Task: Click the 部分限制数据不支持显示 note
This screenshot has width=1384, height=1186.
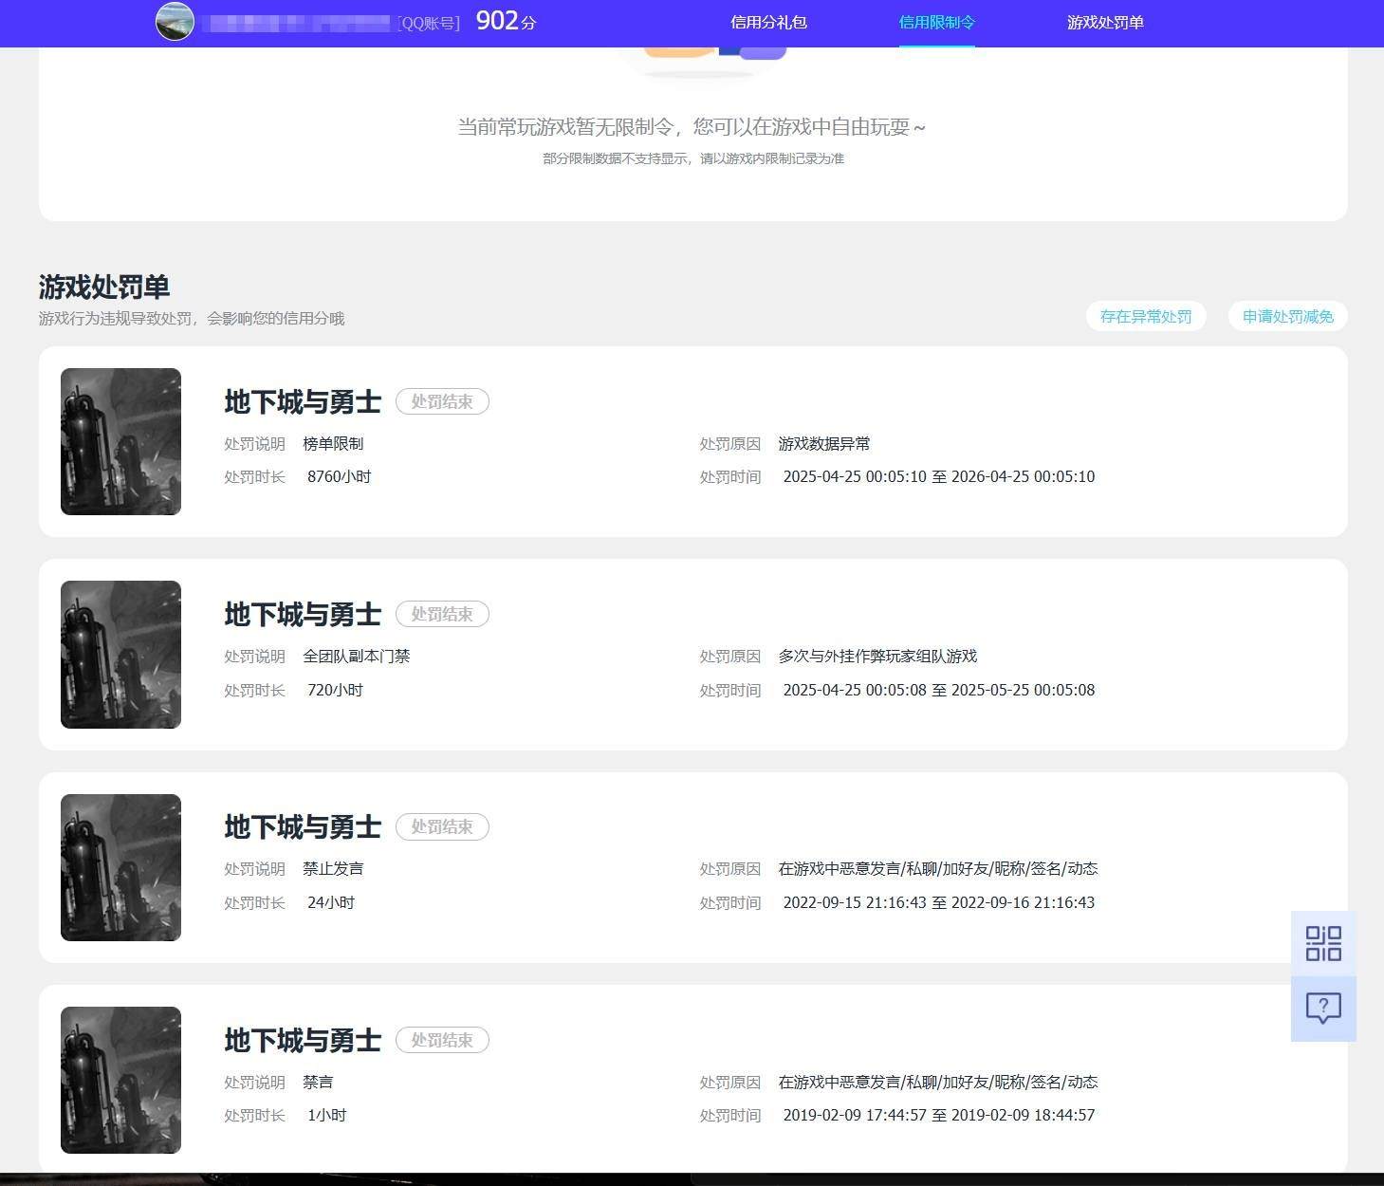Action: tap(693, 158)
